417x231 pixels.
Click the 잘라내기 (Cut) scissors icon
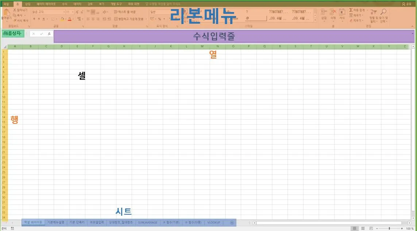coord(15,10)
